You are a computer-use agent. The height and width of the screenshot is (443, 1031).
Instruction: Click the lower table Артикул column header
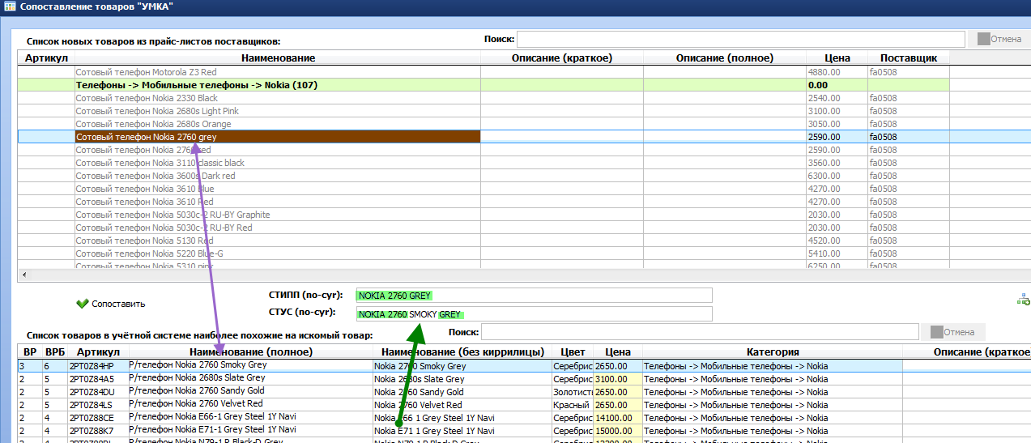point(97,352)
